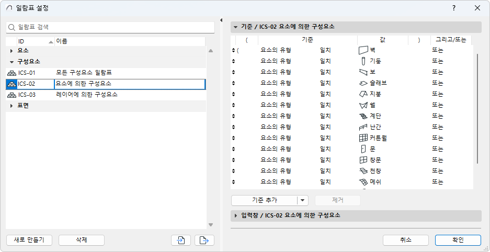Image resolution: width=490 pixels, height=252 pixels.
Task: Click the window (창문) element icon
Action: 363,160
